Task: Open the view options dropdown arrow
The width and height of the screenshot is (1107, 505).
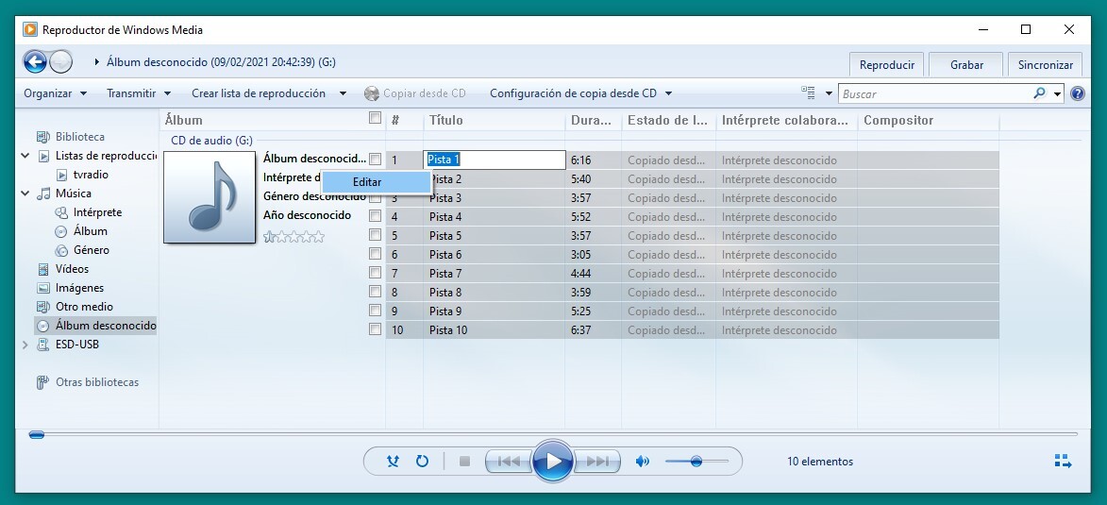Action: point(829,93)
